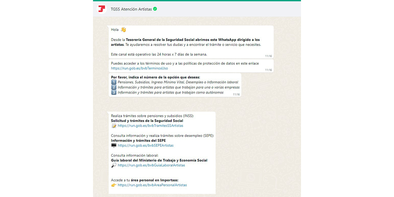Click 'Por favor, indica el número de la opción que deseas:'

(x=156, y=77)
